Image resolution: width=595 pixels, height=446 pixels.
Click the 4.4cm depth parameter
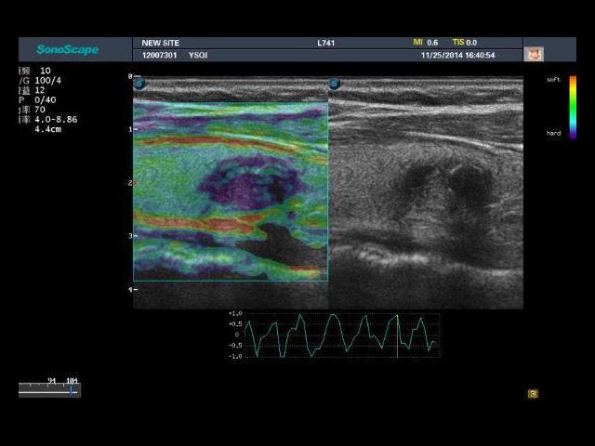[48, 129]
